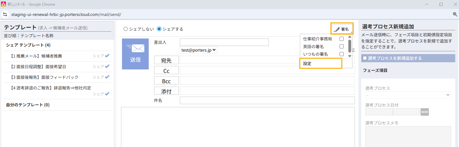The height and width of the screenshot is (147, 459).
Task: Check the 仕事紹介事務局 signature checkbox
Action: click(x=341, y=39)
